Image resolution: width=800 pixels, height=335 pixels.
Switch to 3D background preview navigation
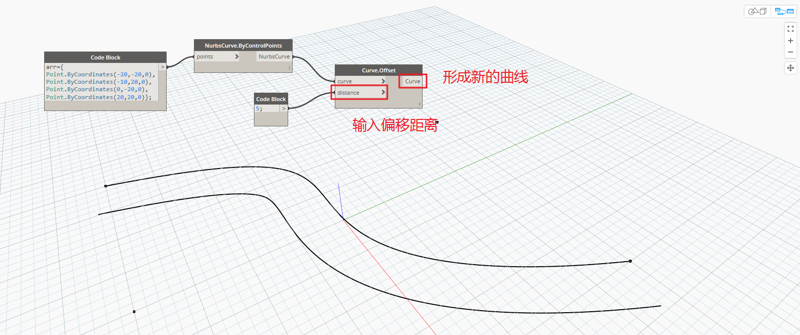tap(757, 11)
